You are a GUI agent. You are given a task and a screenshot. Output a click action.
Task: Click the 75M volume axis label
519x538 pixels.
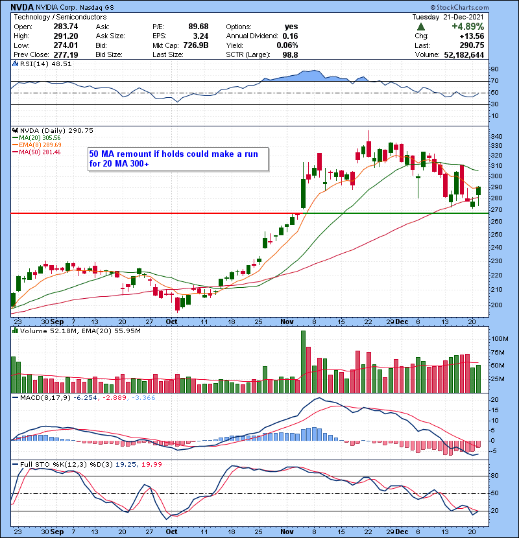click(498, 353)
